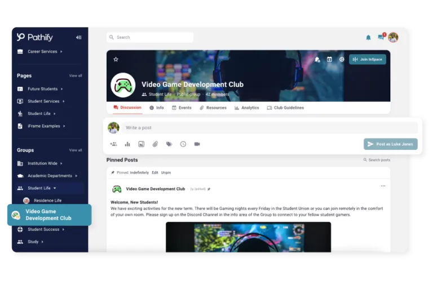Schedule the post with the clock icon
433x281 pixels.
[x=183, y=144]
